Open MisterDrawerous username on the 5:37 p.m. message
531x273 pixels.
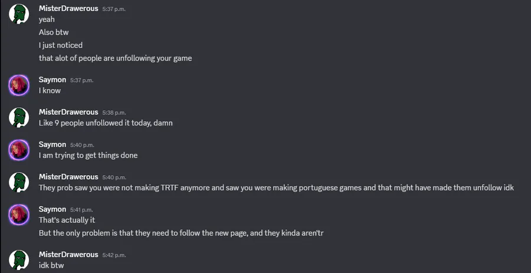point(68,8)
